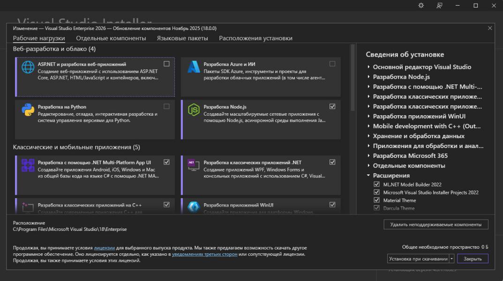Open the installer settings gear icon

point(421,6)
